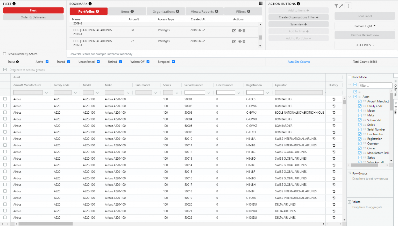Open the three-dot more options menu
Image resolution: width=398 pixels, height=226 pixels.
coord(348,6)
